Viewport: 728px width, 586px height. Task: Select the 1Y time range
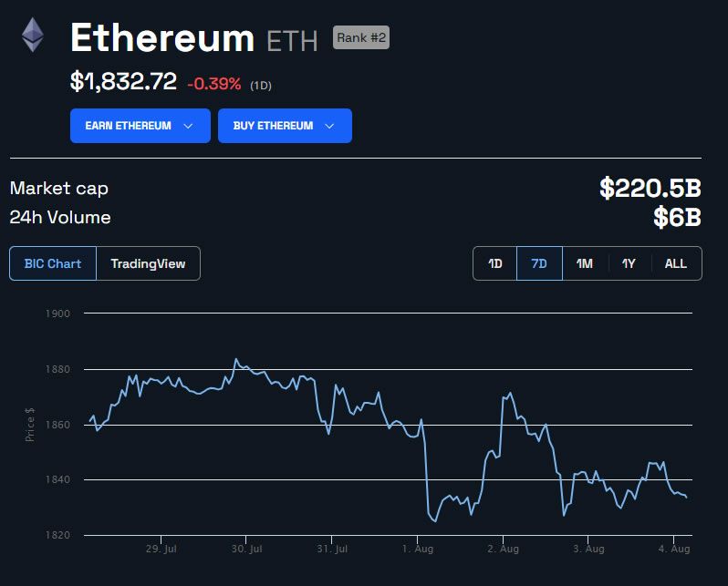(629, 263)
